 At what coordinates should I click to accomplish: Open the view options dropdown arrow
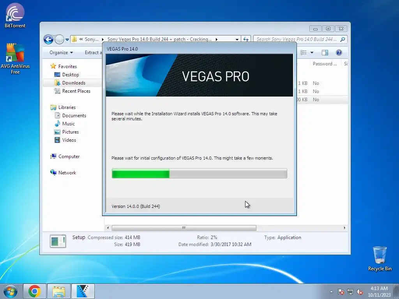click(312, 53)
